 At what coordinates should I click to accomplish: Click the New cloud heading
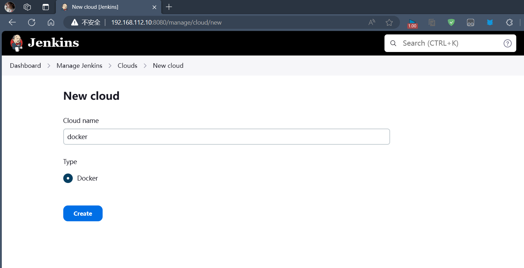91,96
